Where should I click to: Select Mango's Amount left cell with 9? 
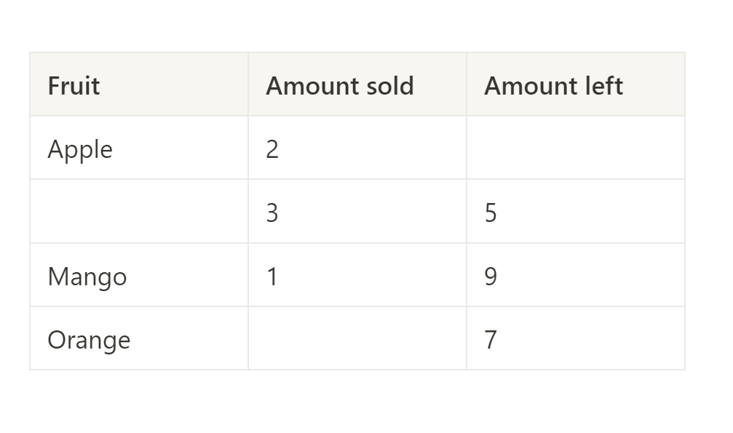[x=576, y=275]
